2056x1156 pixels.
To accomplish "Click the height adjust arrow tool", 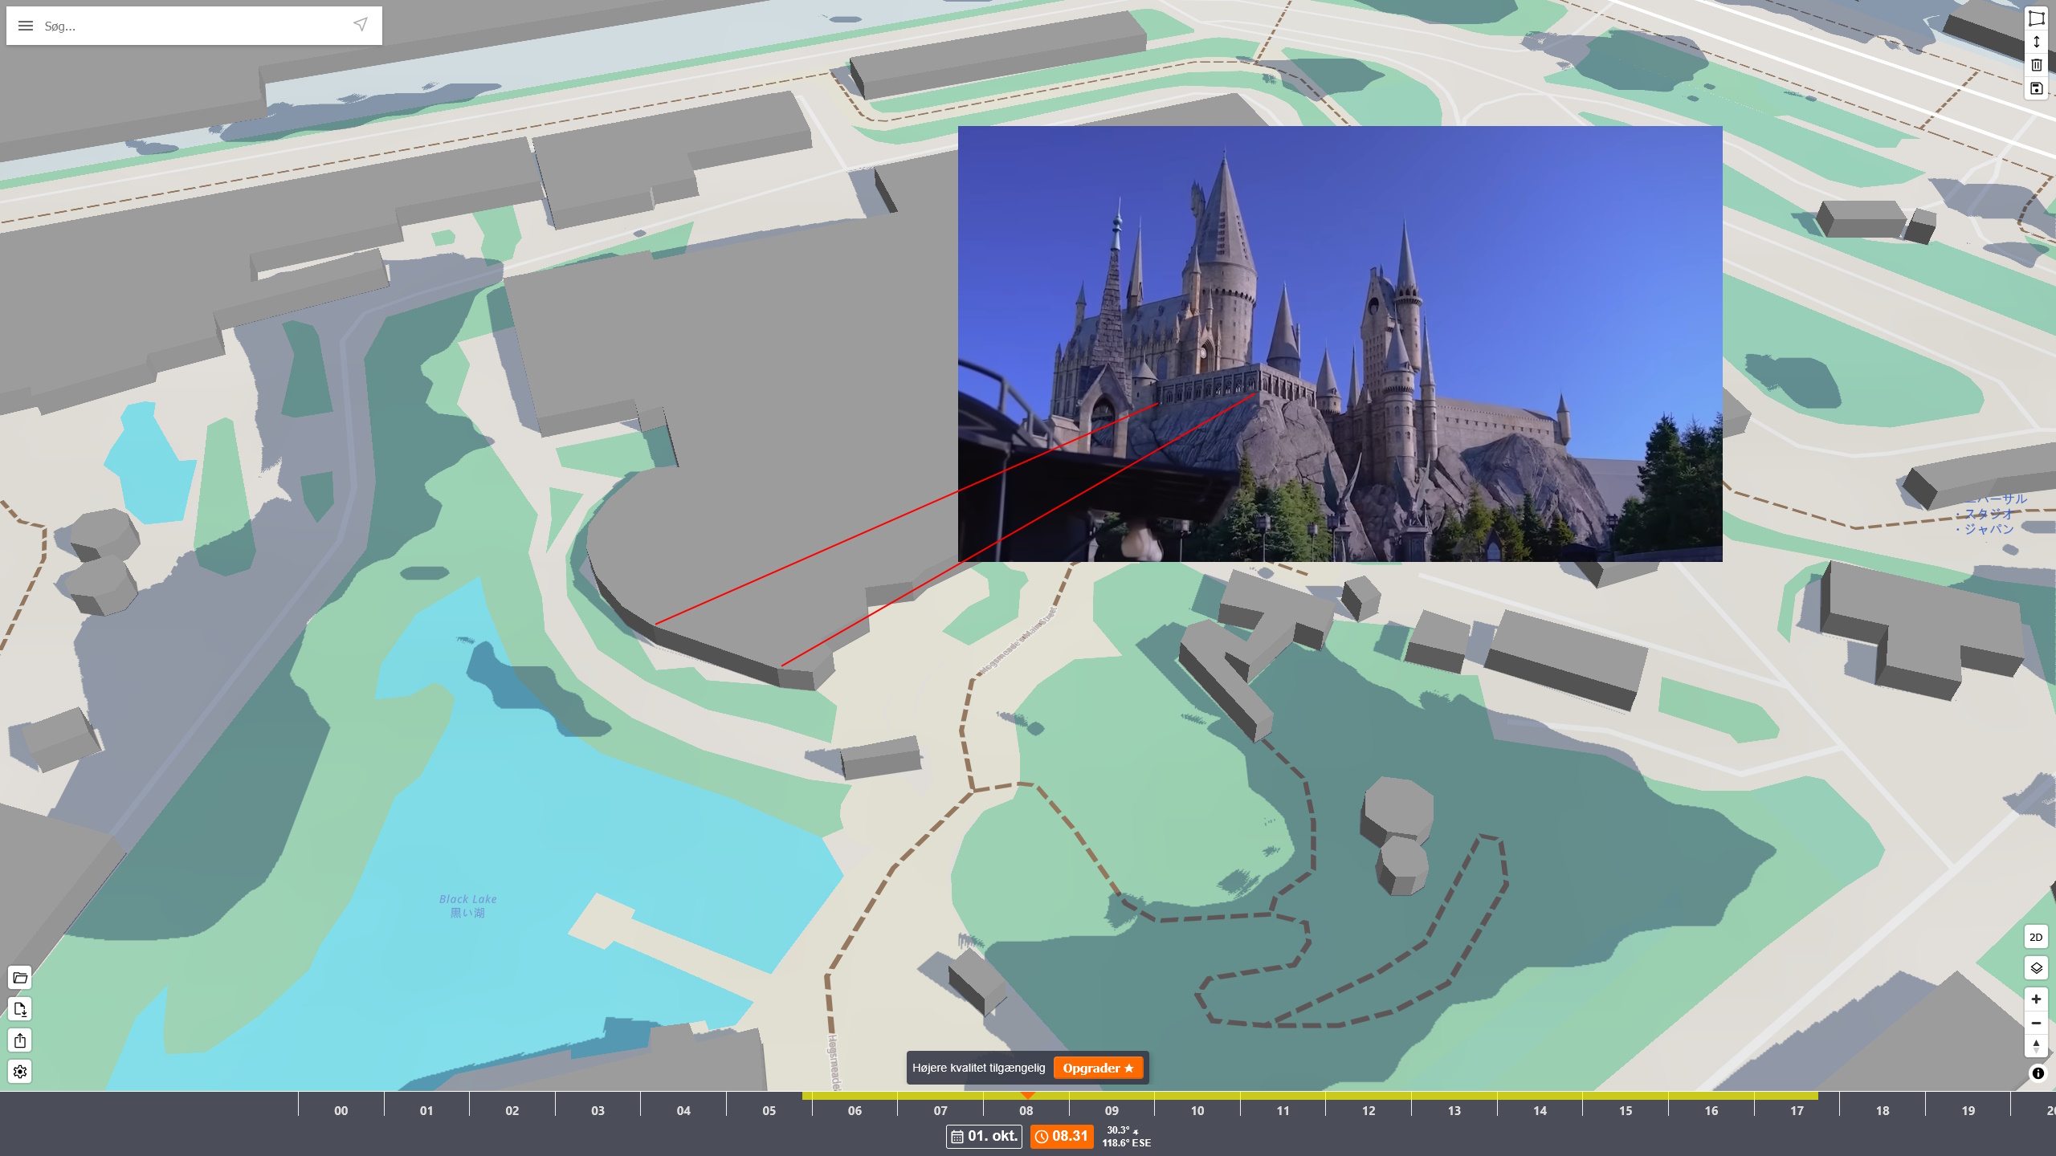I will point(2036,42).
